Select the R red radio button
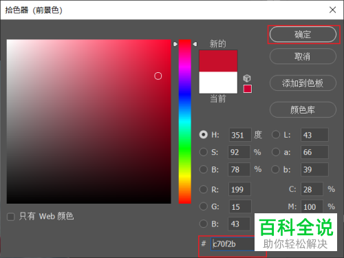 point(204,189)
